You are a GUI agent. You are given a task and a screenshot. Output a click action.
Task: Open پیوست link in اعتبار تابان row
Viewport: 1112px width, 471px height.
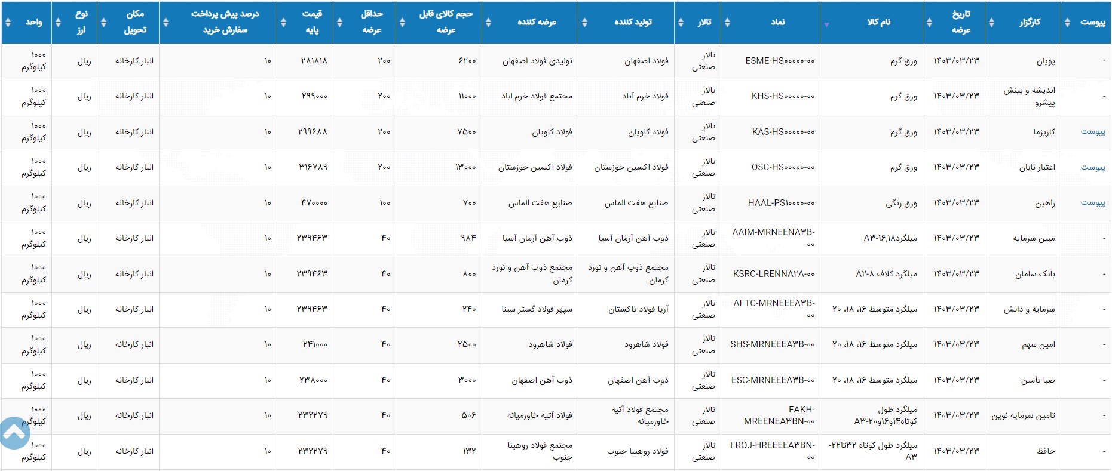point(1092,167)
